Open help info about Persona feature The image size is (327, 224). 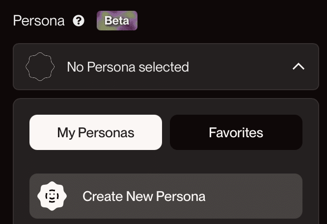point(79,21)
